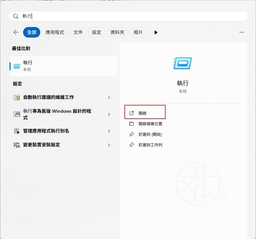Expand the 管理應用程式執行別名 chevron
Image resolution: width=256 pixels, height=239 pixels.
(x=109, y=131)
